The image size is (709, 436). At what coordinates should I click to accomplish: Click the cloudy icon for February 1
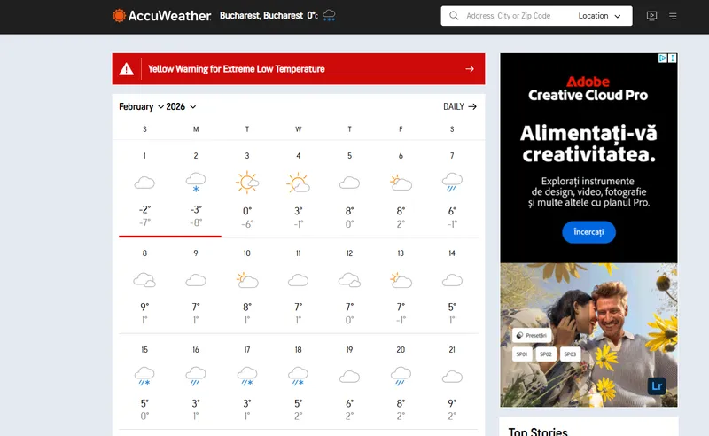(x=144, y=183)
